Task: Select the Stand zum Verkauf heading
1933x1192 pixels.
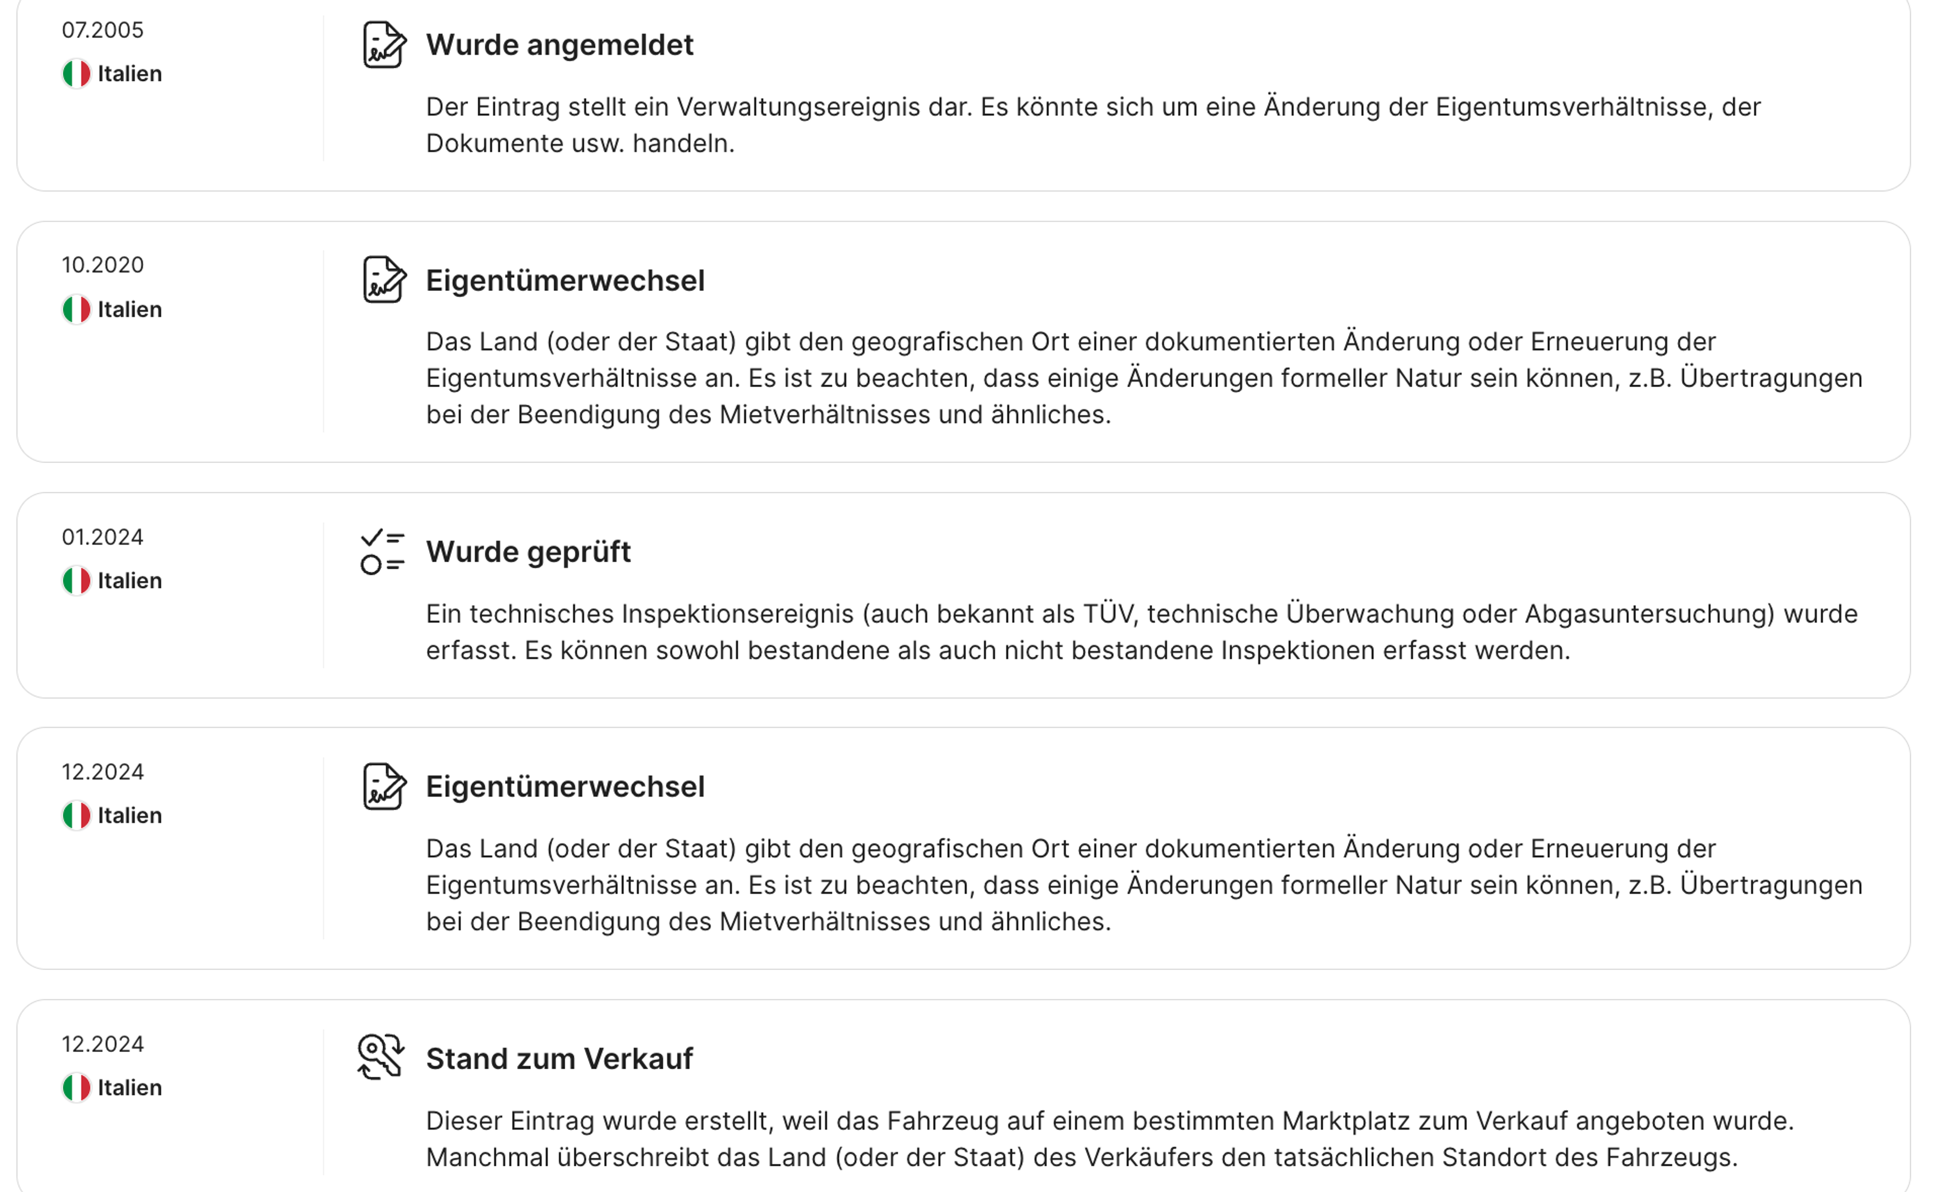Action: pyautogui.click(x=560, y=1060)
